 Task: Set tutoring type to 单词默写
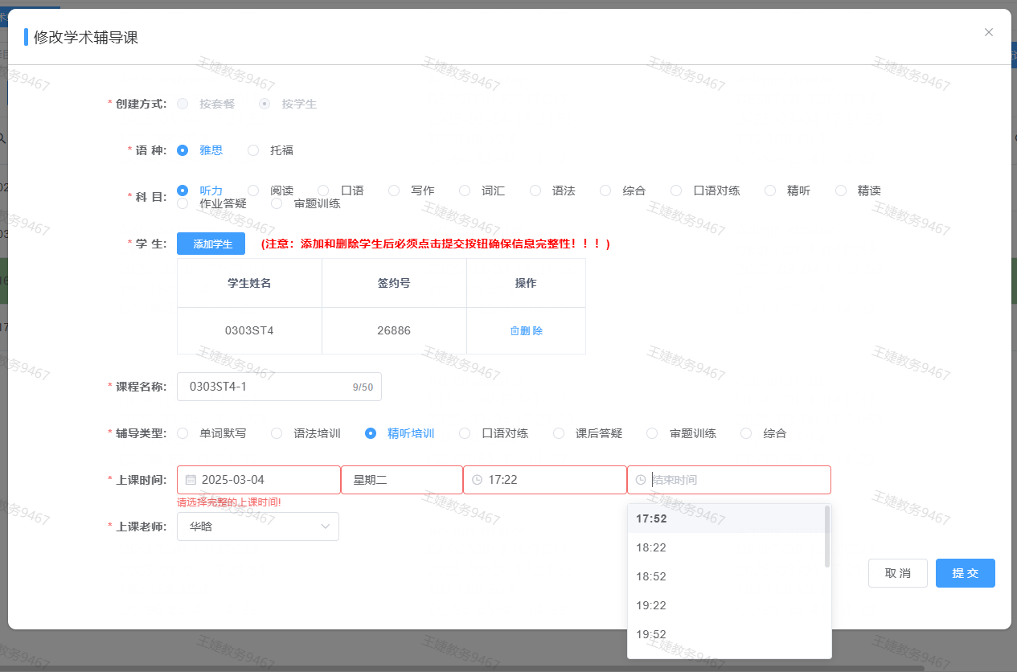point(182,433)
